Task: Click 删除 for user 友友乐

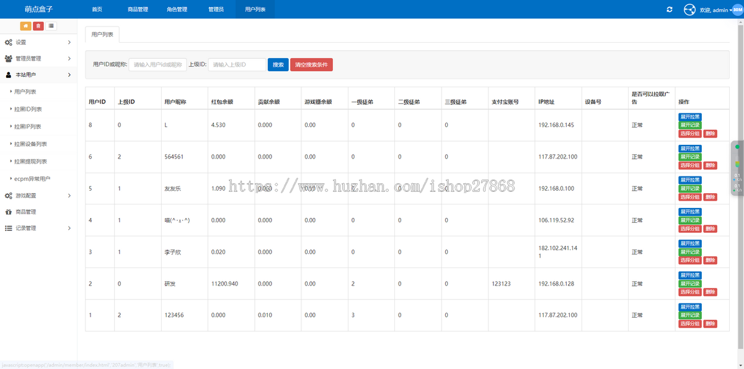Action: pyautogui.click(x=711, y=197)
